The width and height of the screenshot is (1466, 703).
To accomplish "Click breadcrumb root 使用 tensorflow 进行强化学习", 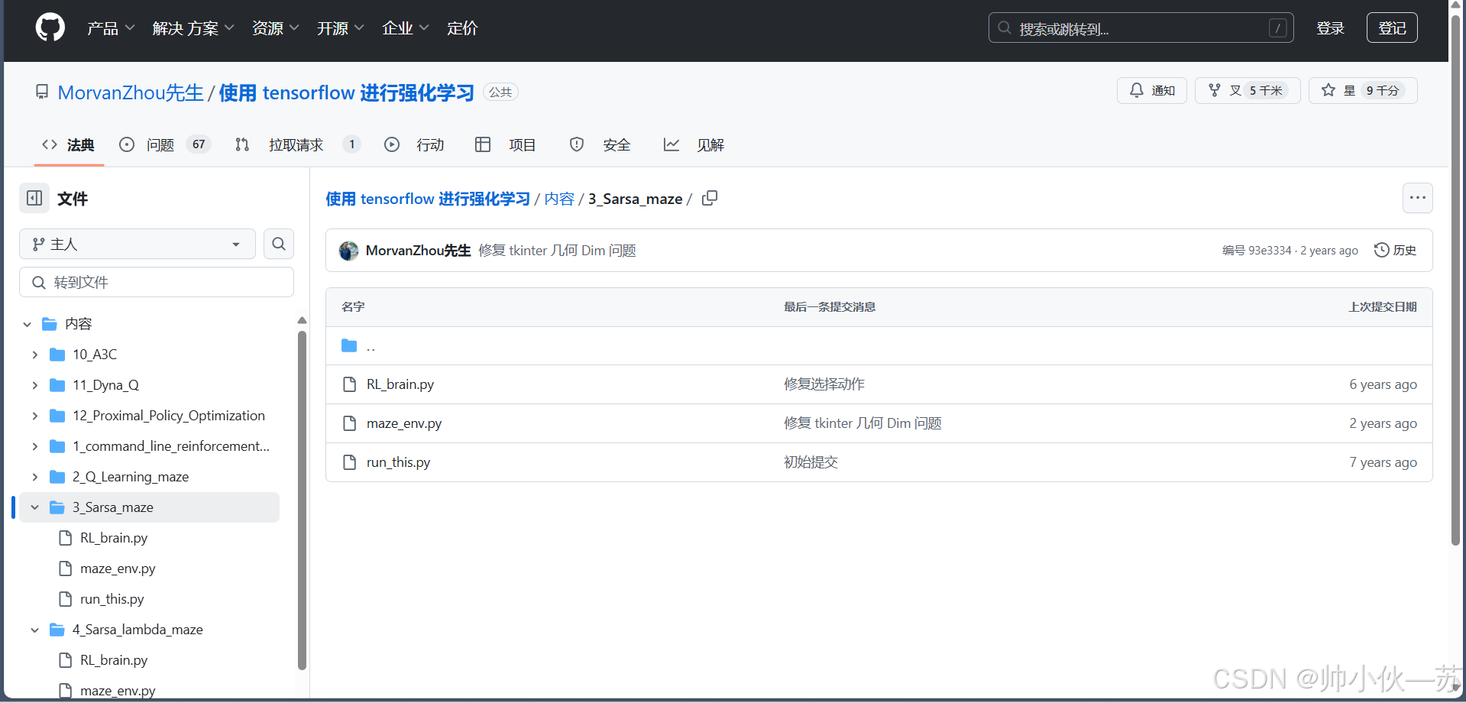I will pyautogui.click(x=428, y=199).
